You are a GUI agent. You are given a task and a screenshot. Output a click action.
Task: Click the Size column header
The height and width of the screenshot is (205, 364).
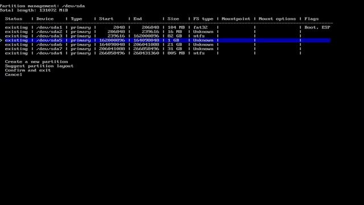click(173, 19)
